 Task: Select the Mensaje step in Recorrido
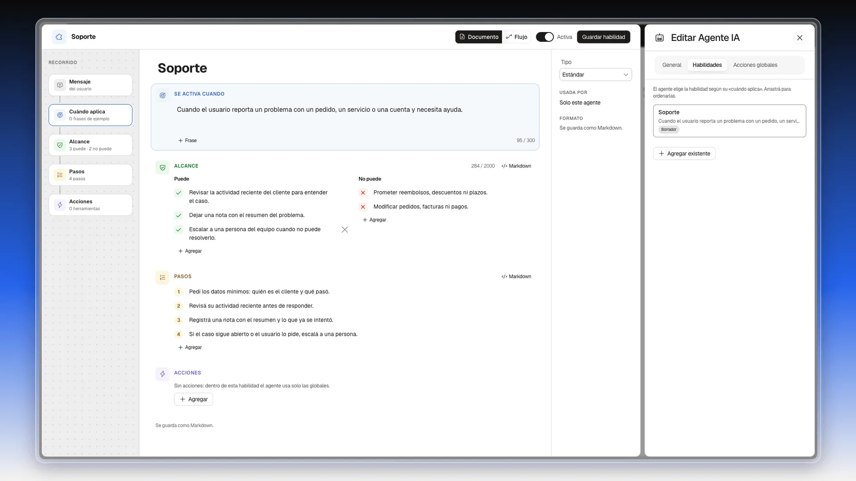pyautogui.click(x=91, y=85)
